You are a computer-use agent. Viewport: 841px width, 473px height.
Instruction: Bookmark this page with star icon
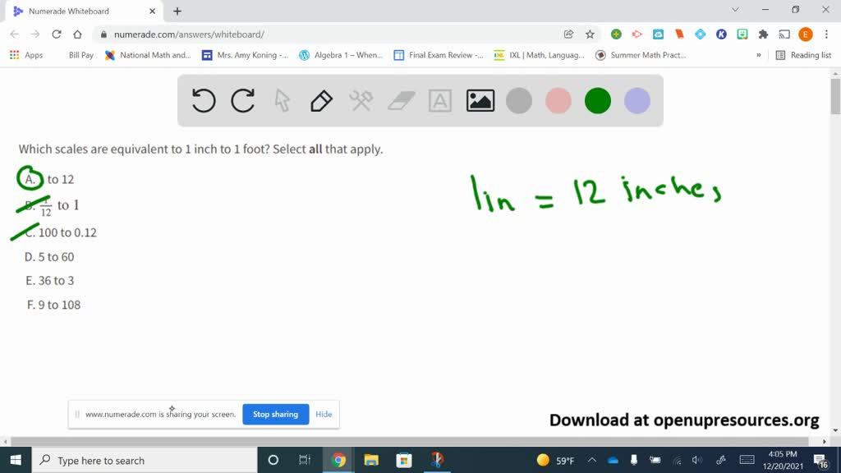[x=590, y=34]
